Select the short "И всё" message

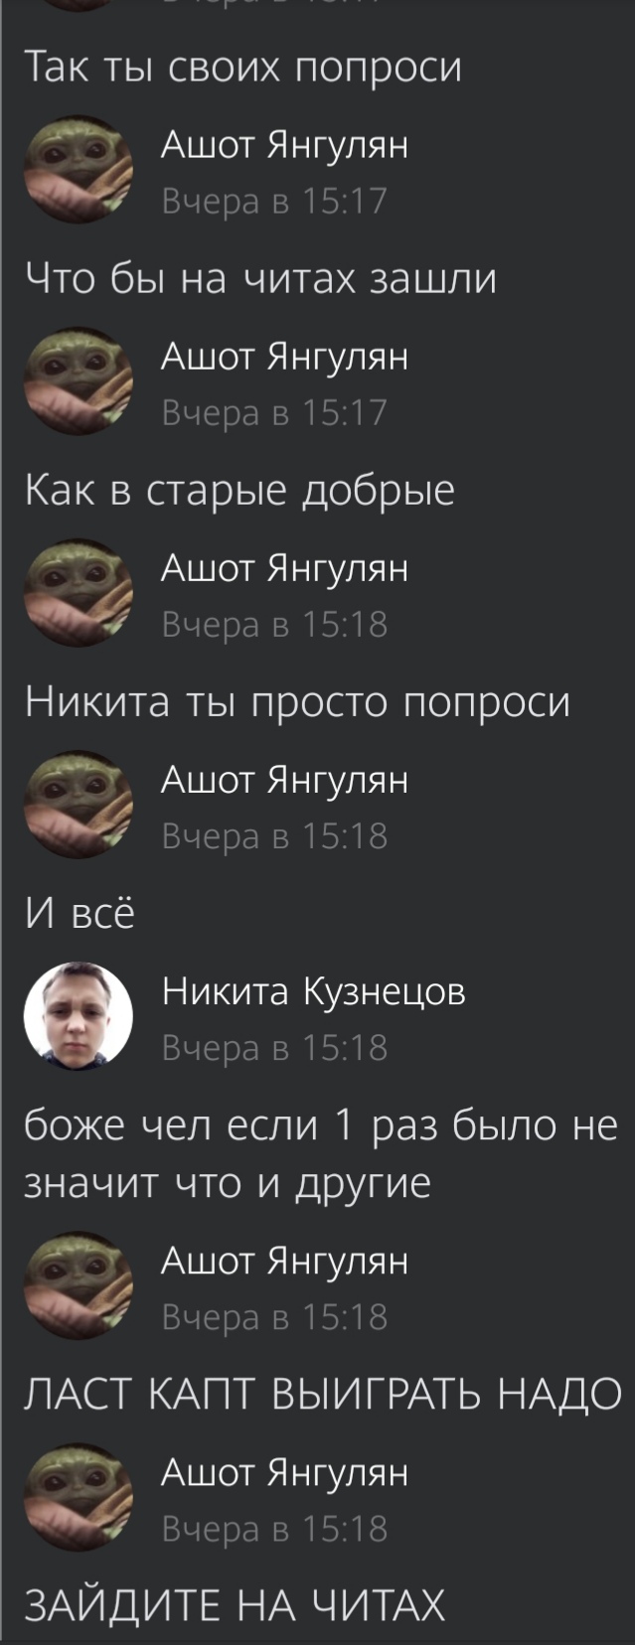(79, 913)
